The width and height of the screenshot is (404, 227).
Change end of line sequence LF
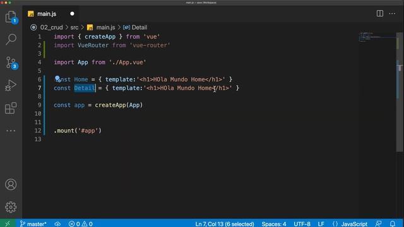coord(321,224)
